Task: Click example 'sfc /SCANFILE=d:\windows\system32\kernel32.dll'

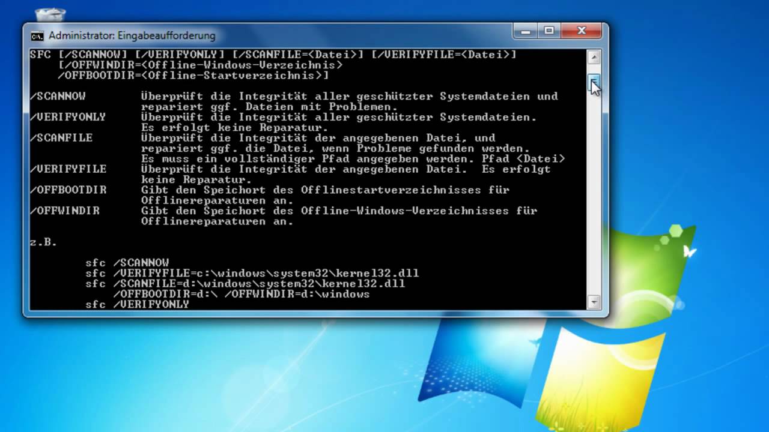Action: pyautogui.click(x=245, y=284)
